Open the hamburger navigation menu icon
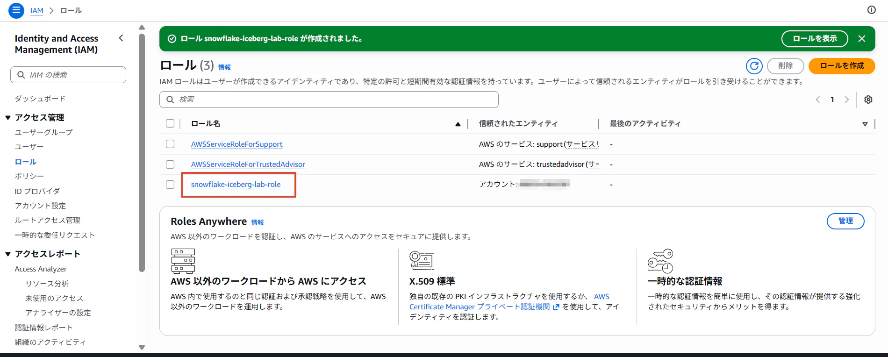The width and height of the screenshot is (888, 357). coord(16,10)
